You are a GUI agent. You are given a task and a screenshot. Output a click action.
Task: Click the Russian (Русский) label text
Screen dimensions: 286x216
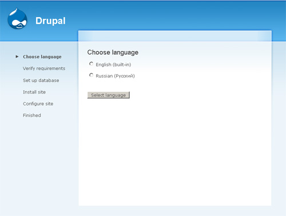coord(115,76)
